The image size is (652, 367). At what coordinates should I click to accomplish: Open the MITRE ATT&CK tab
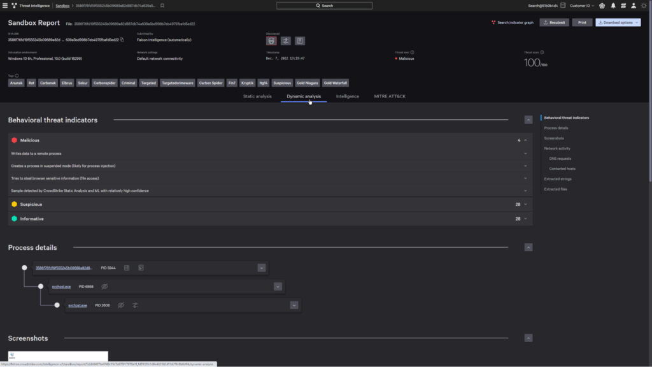coord(391,96)
